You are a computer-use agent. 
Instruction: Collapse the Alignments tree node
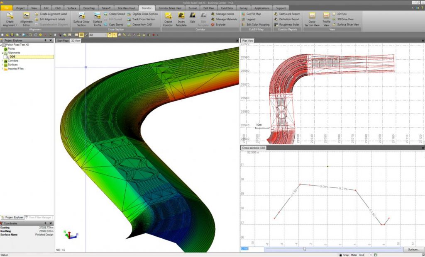[x=2, y=53]
